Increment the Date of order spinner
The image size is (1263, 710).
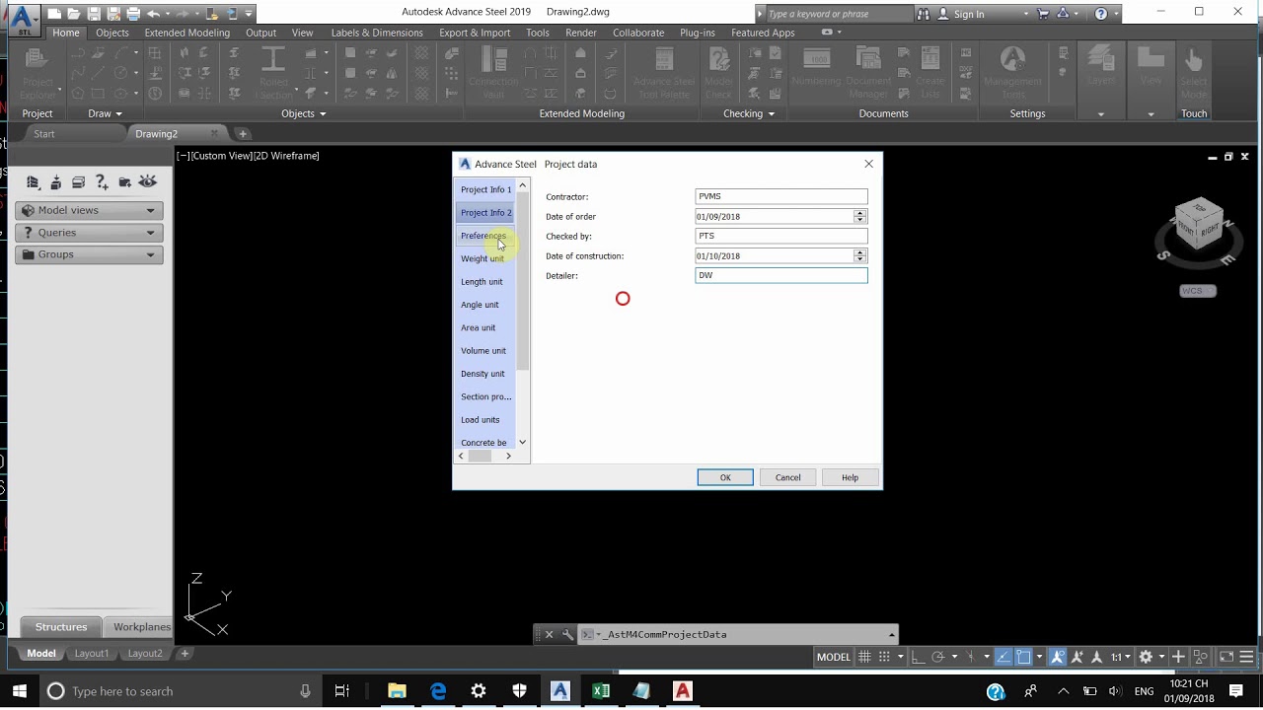click(860, 213)
